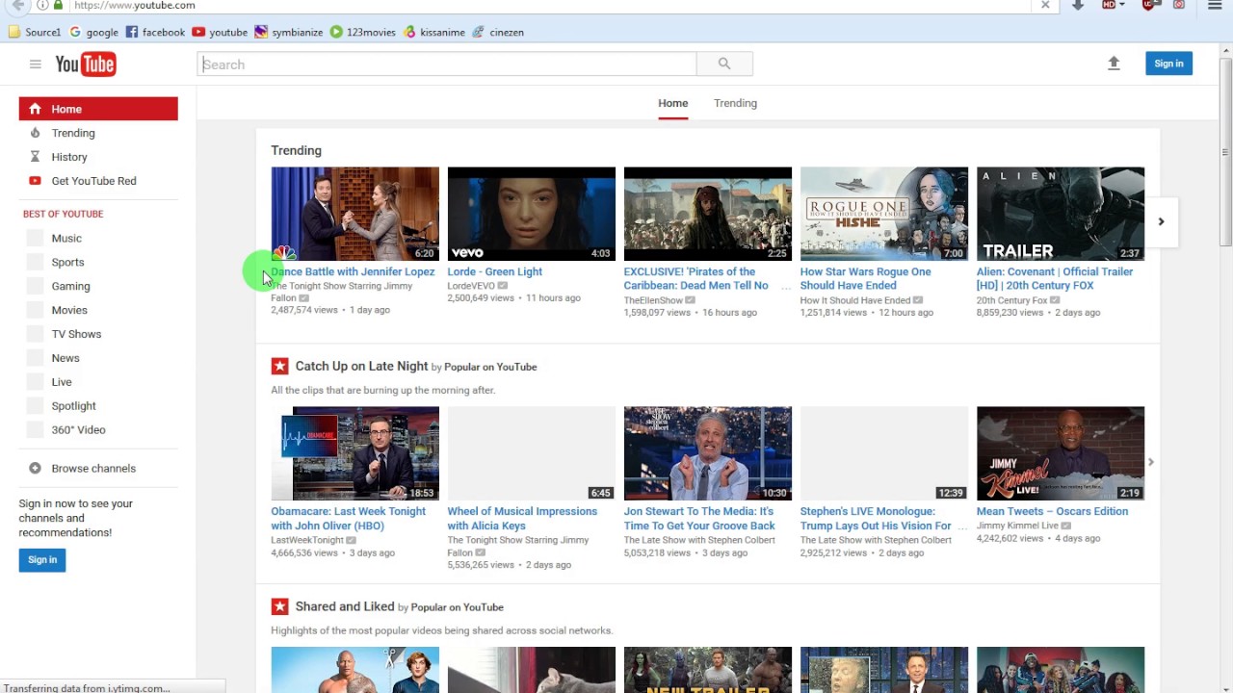
Task: Click Catch Up on Late Night star icon
Action: tap(279, 366)
